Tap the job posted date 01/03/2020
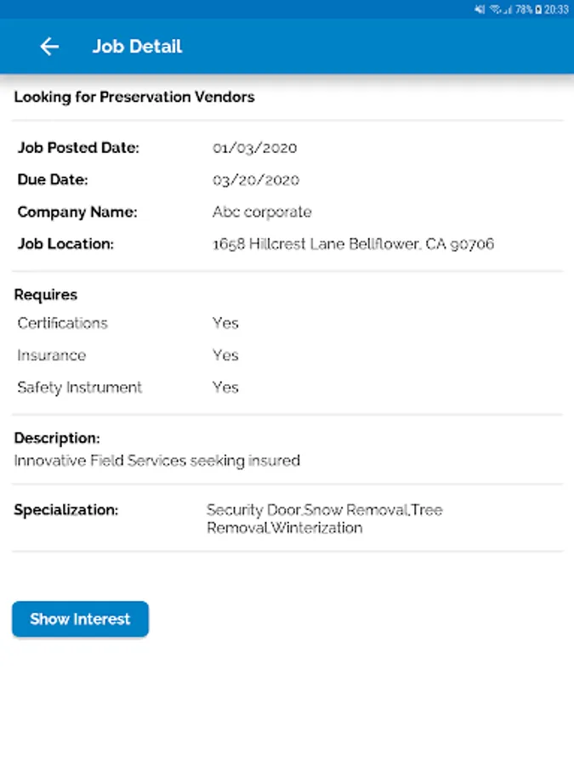 coord(255,147)
